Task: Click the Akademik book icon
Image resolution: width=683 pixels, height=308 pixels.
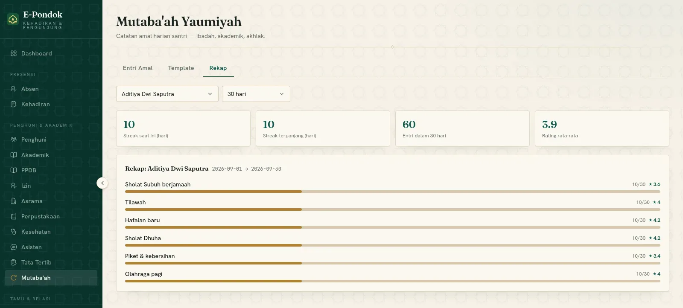Action: click(x=14, y=155)
